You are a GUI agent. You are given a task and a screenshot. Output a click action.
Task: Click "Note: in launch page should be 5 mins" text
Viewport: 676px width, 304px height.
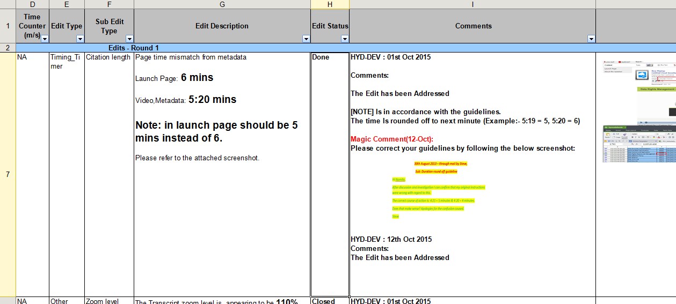pos(217,131)
